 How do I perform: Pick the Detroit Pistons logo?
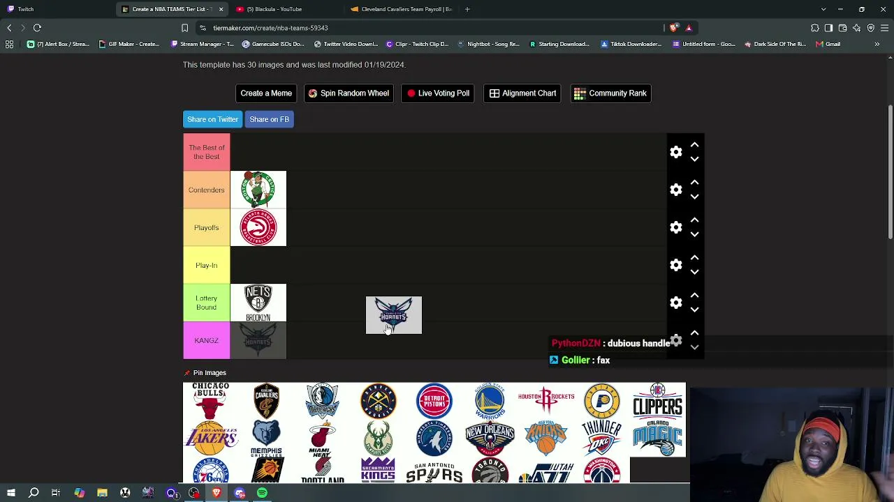(434, 401)
